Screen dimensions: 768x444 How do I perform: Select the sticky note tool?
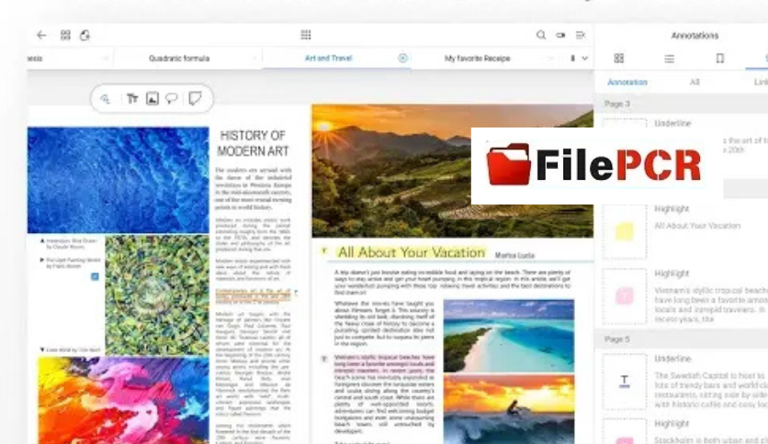195,99
